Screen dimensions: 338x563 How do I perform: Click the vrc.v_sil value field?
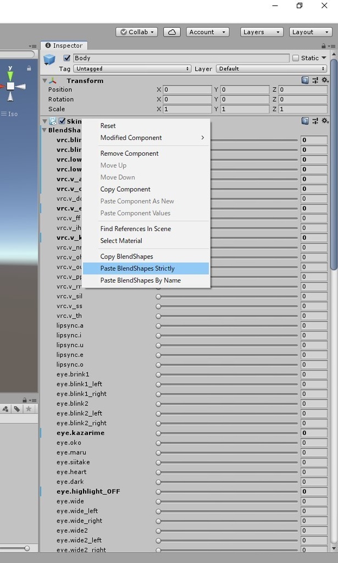(314, 296)
